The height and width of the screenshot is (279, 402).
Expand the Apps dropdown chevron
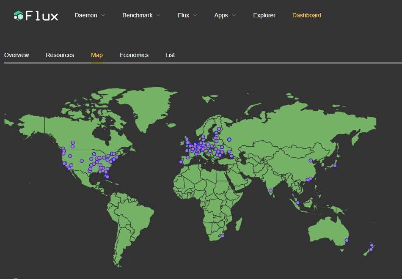pos(234,15)
